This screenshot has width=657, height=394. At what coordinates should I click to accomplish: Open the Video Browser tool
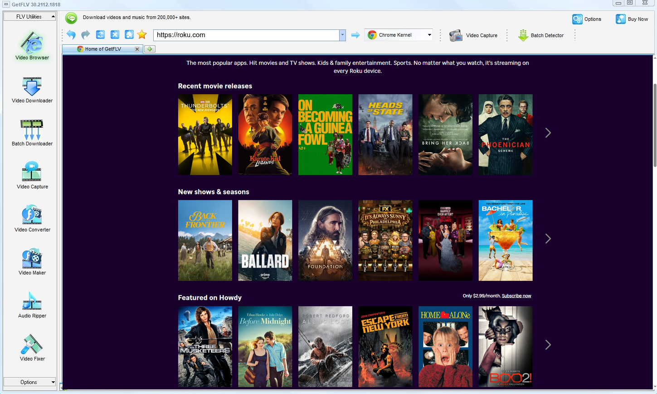pos(32,46)
